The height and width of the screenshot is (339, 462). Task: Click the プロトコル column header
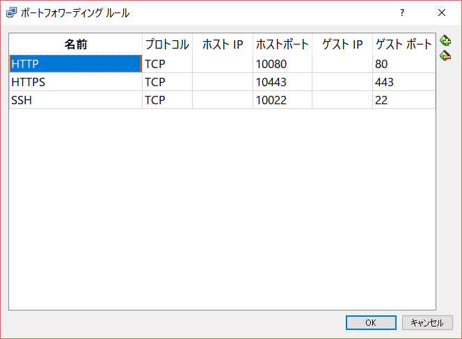[168, 44]
